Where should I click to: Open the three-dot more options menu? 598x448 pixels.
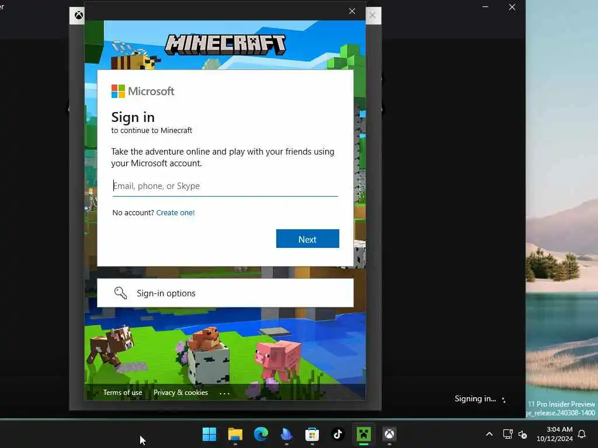point(225,393)
